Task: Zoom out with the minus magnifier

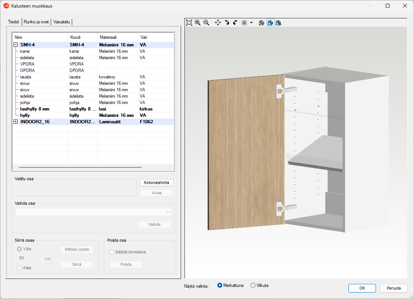Action: [x=206, y=23]
